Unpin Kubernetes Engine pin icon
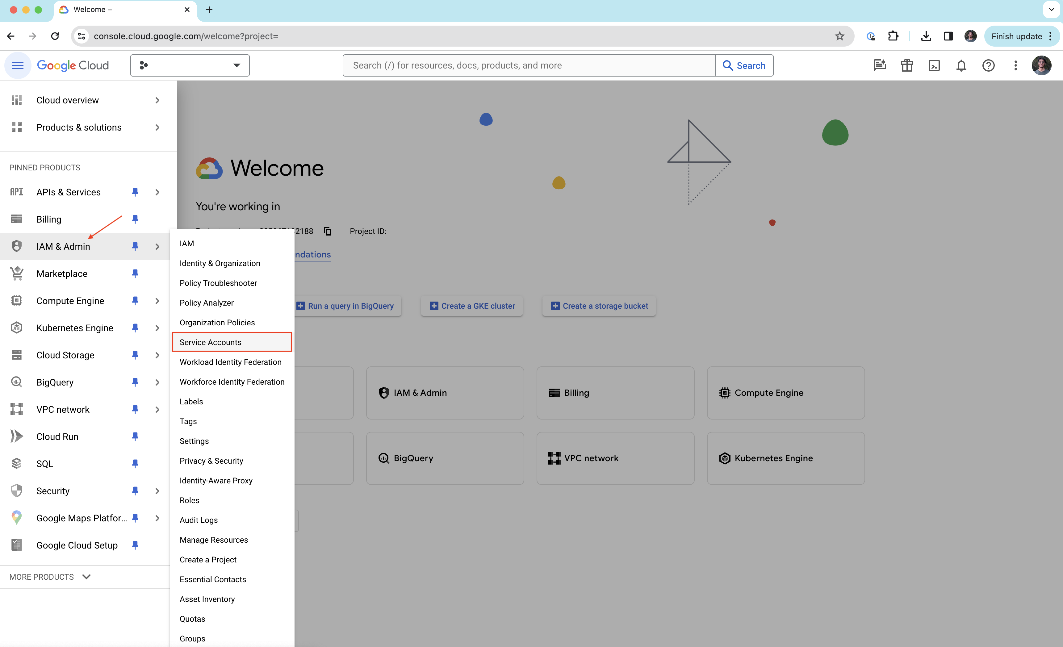1063x647 pixels. click(135, 328)
